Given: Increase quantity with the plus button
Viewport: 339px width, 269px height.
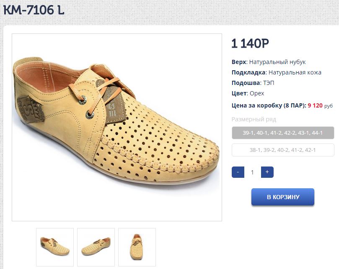Looking at the screenshot, I should tap(267, 172).
